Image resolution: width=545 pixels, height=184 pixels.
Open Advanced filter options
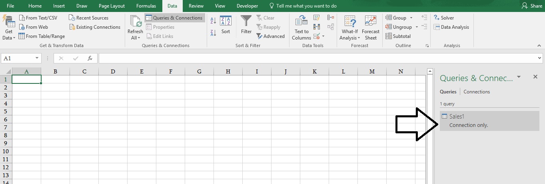coord(271,36)
